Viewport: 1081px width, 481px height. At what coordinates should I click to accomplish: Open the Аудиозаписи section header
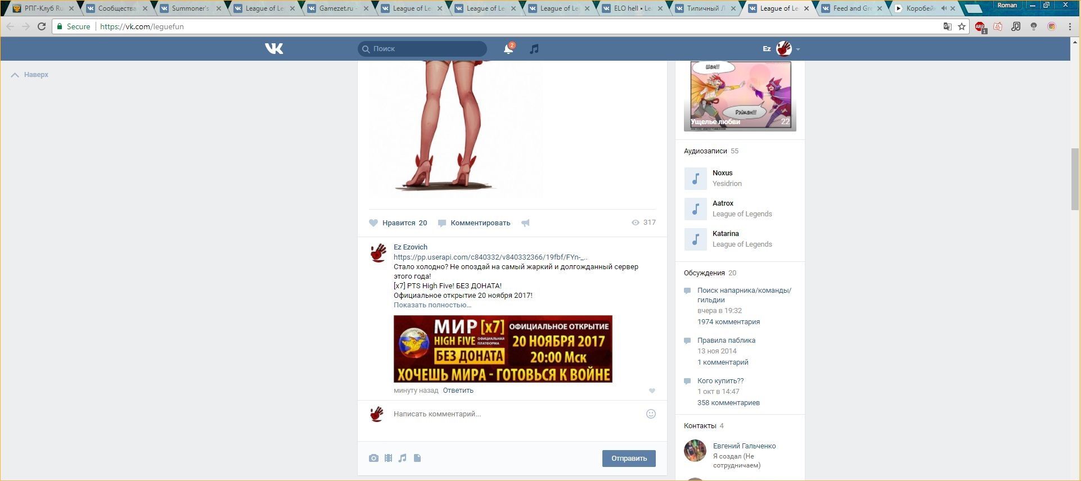pyautogui.click(x=705, y=151)
